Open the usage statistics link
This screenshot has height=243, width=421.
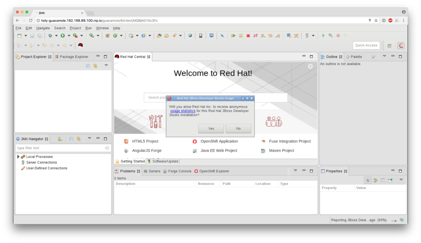tap(183, 111)
